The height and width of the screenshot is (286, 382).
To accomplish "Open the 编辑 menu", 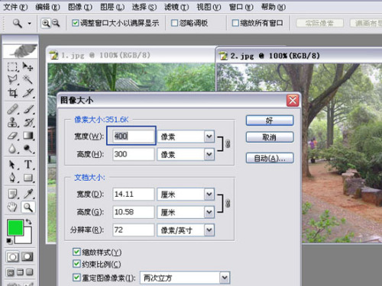I will coord(47,7).
